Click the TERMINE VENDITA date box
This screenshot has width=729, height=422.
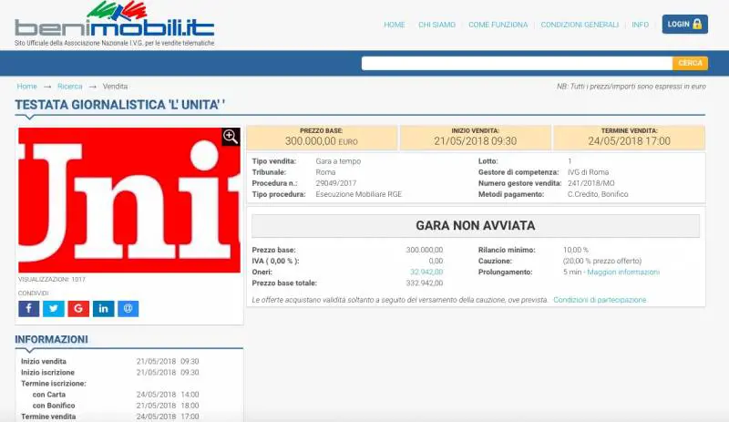pyautogui.click(x=629, y=138)
